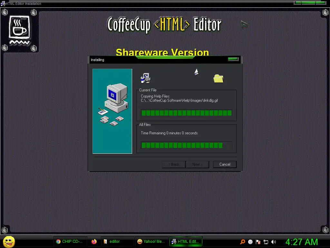Click the network monitor tray icon

pos(266,242)
